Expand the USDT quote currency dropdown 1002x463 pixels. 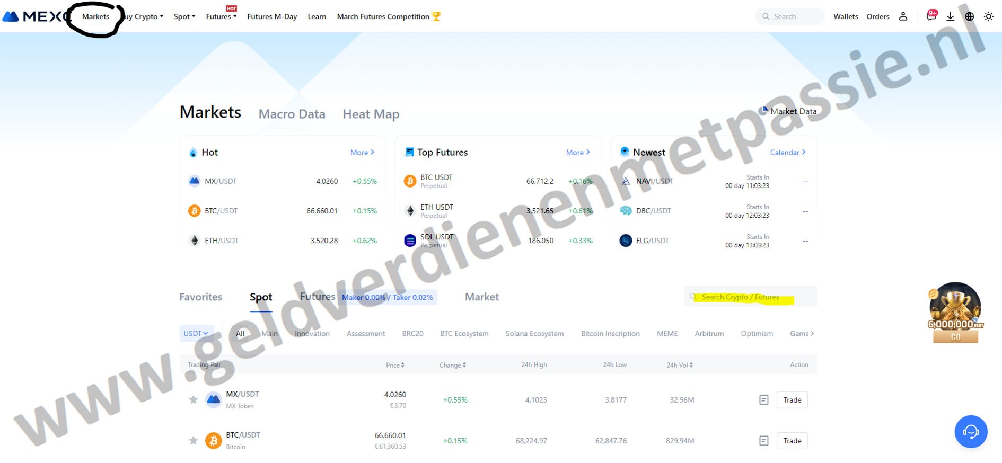pos(196,333)
